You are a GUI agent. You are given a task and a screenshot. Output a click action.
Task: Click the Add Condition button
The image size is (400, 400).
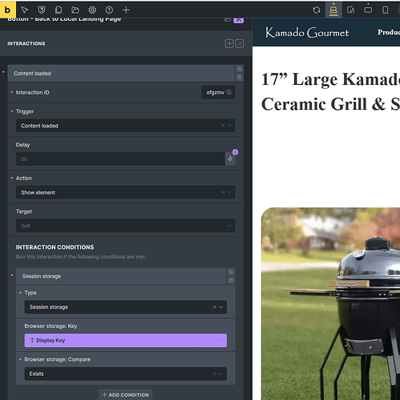click(125, 394)
